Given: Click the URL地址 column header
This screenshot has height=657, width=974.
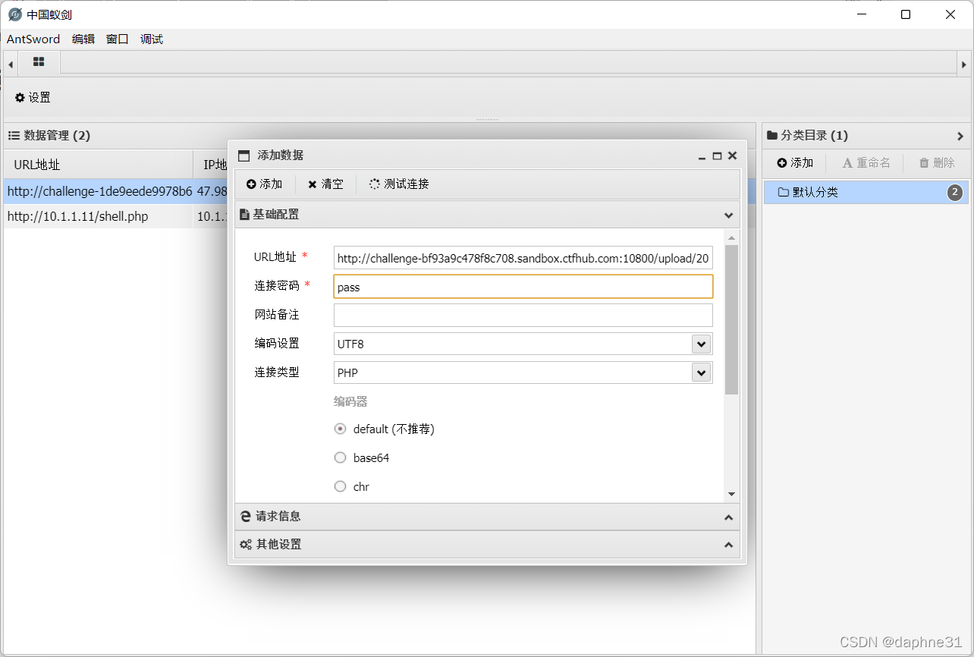Looking at the screenshot, I should (99, 165).
